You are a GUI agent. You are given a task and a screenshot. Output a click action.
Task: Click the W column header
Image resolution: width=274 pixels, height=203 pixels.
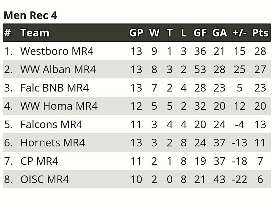point(154,33)
